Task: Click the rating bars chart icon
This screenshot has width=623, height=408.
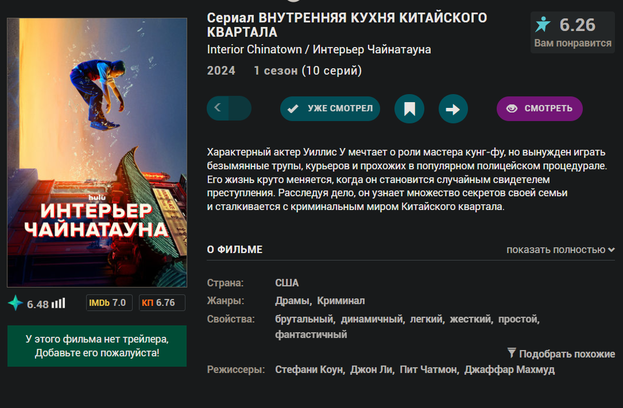Action: [x=59, y=303]
